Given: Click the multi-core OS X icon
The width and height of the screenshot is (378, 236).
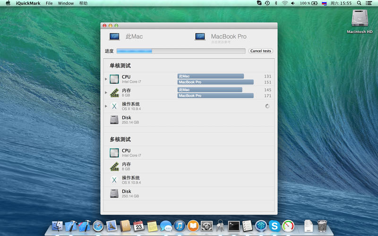Looking at the screenshot, I should coord(114,180).
